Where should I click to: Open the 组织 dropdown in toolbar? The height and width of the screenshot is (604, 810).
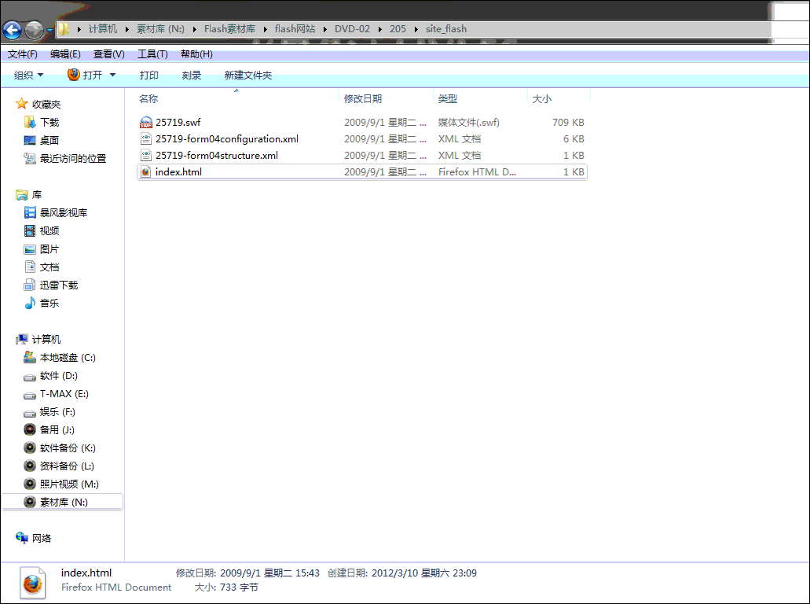pyautogui.click(x=28, y=75)
